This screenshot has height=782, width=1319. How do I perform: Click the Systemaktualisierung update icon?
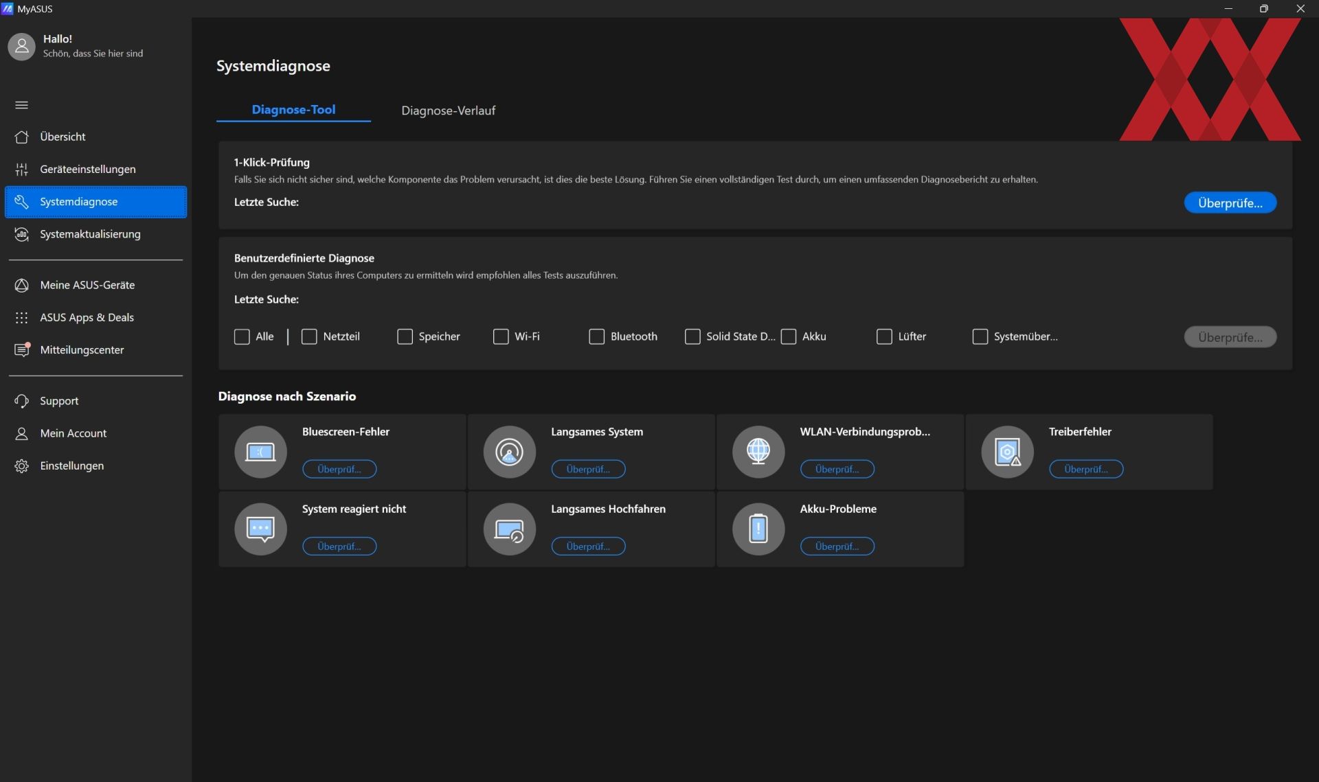point(21,234)
